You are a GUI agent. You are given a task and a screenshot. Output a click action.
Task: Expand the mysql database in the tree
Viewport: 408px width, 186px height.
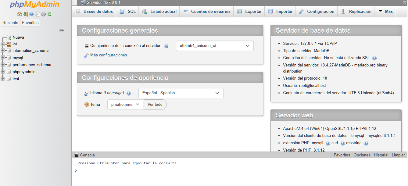pos(2,58)
